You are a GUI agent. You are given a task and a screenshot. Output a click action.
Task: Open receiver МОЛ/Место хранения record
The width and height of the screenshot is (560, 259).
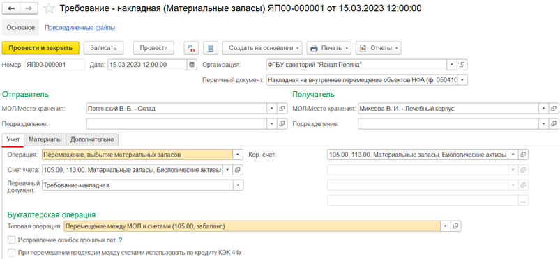pyautogui.click(x=554, y=109)
